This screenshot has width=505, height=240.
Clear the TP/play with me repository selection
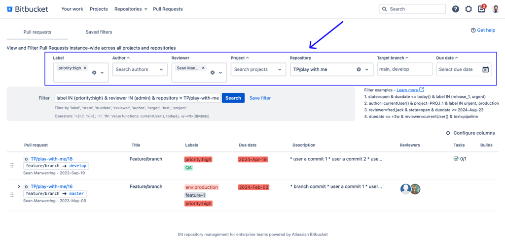(x=359, y=70)
